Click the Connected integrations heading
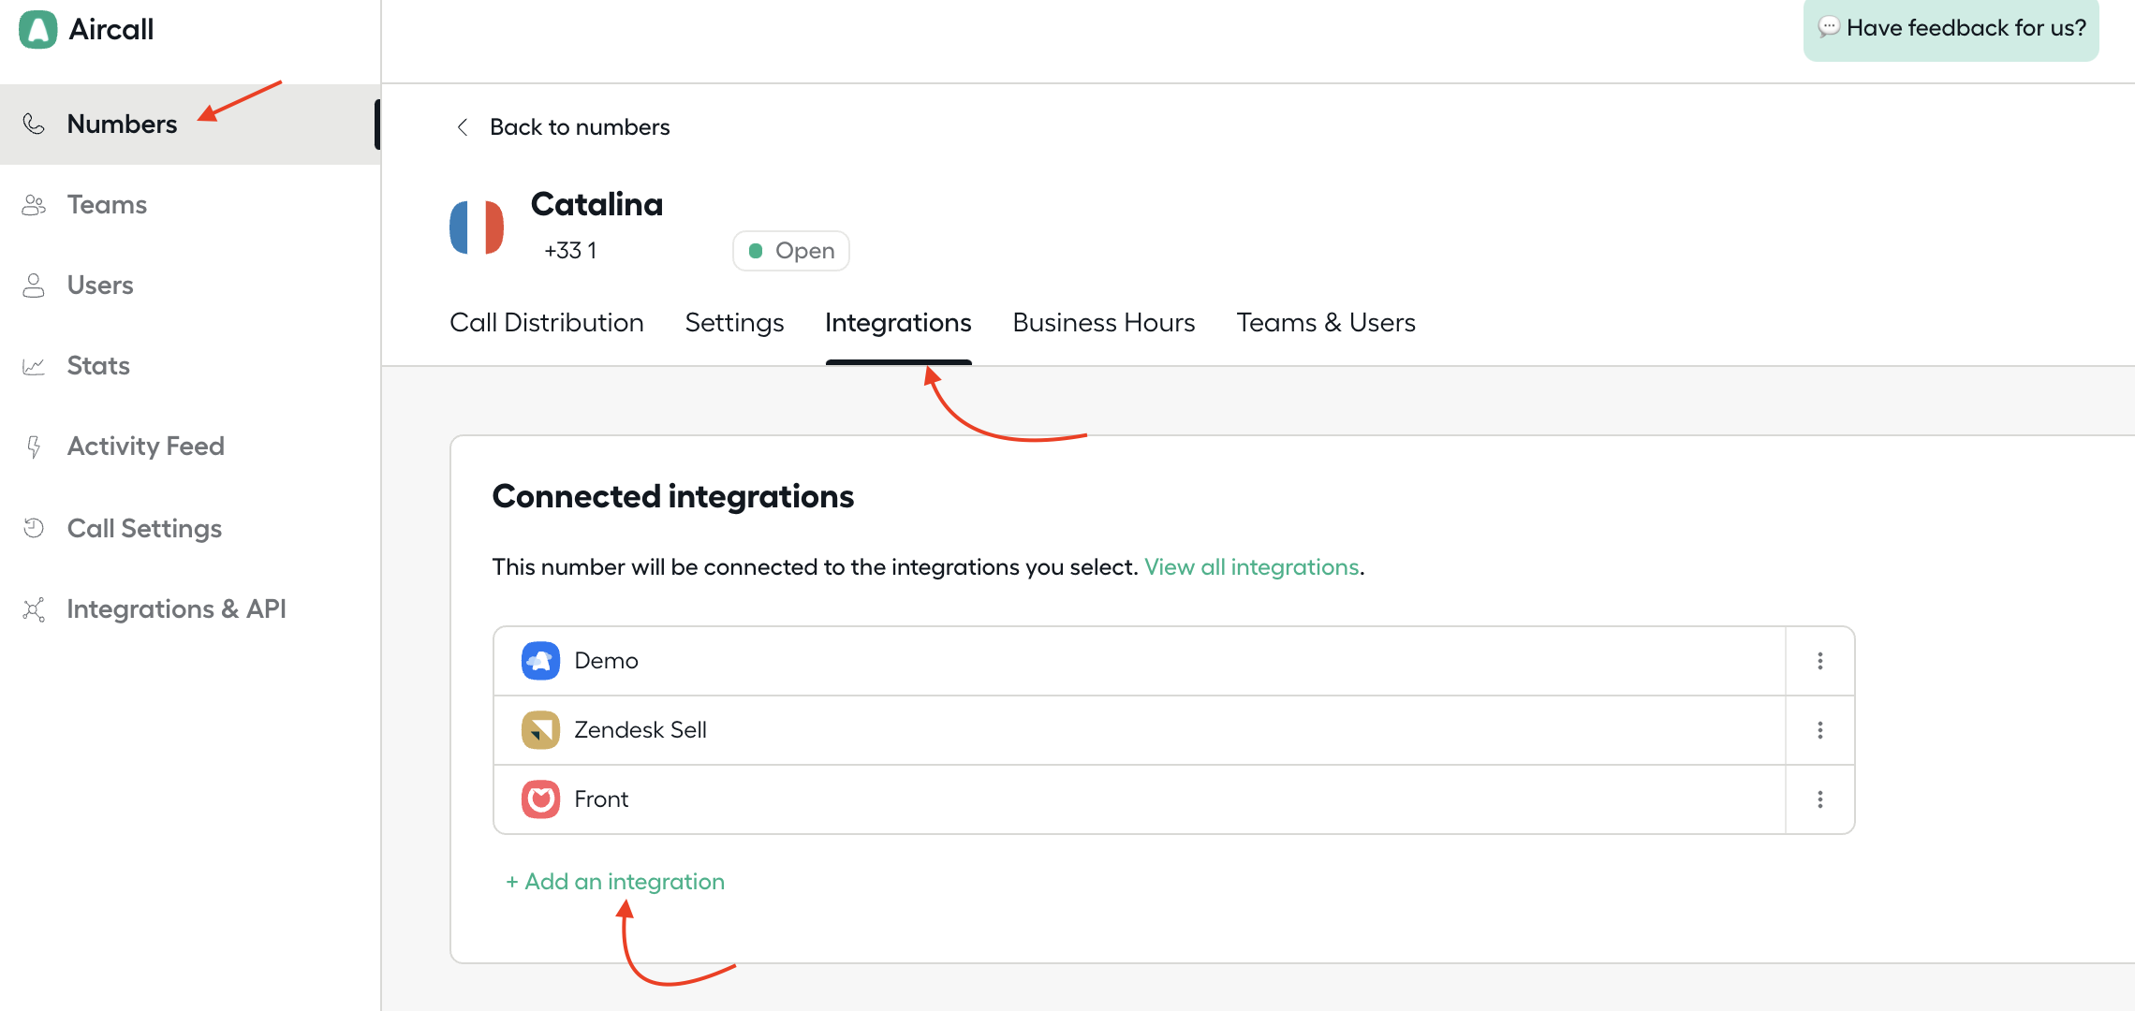 (x=673, y=496)
